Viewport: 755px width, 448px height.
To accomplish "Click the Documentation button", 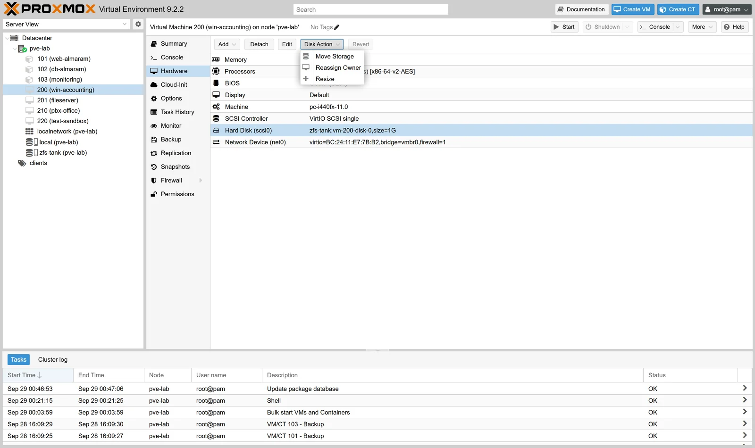I will [581, 9].
